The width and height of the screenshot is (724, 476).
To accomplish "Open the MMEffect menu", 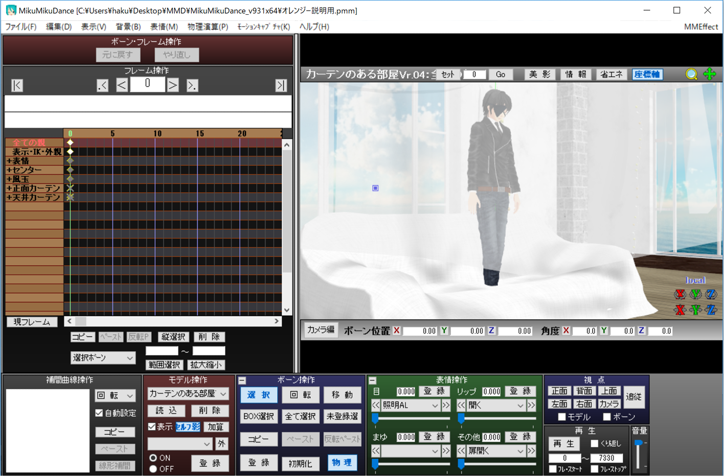I will (701, 27).
